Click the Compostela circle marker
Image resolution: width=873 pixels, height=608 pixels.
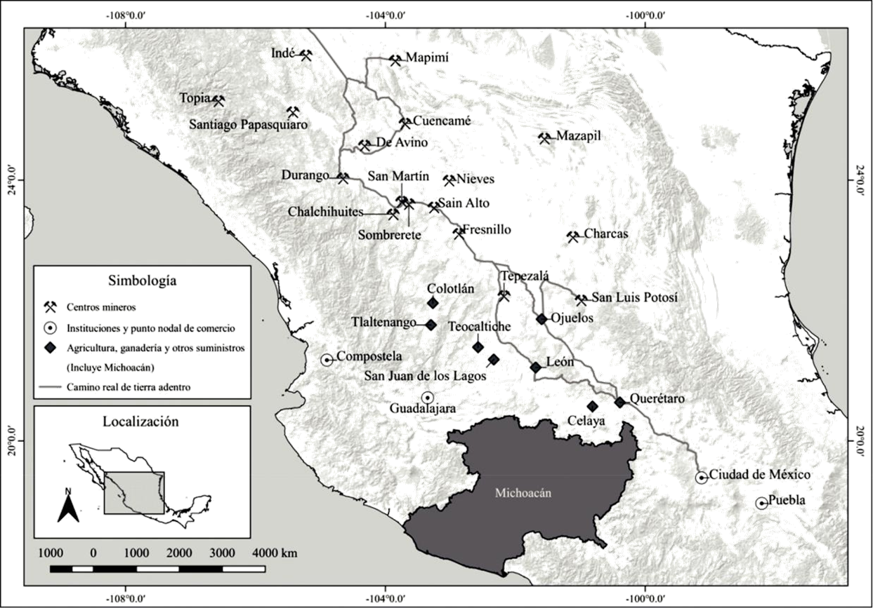point(327,359)
